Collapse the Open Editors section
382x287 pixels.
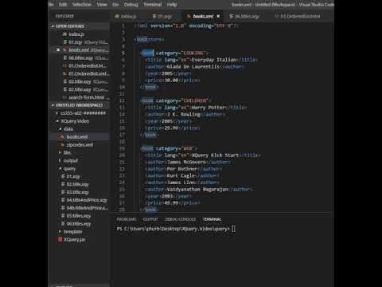pos(70,26)
